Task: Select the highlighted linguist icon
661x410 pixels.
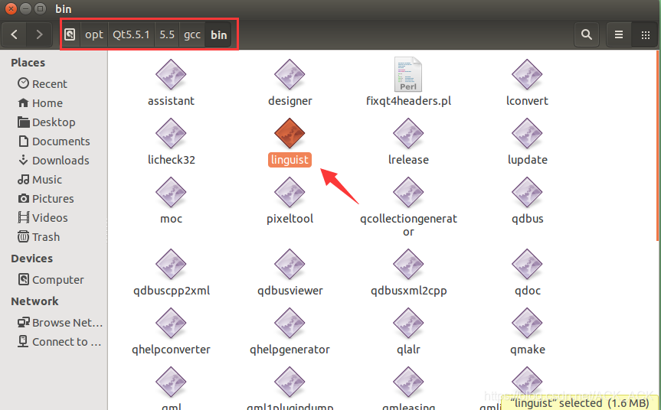Action: (x=290, y=133)
